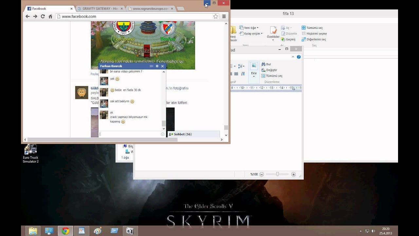The image size is (419, 236).
Task: Bookmark this page with the star
Action: (x=216, y=16)
